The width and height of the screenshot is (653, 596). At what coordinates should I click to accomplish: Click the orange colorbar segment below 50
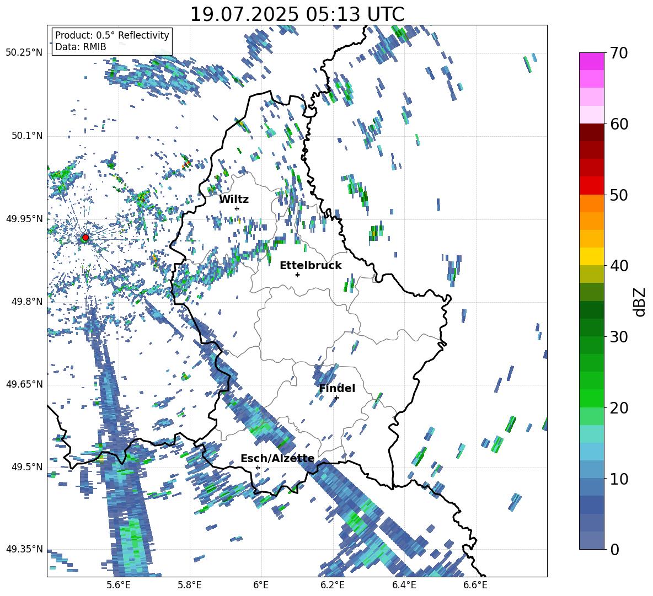[x=591, y=203]
